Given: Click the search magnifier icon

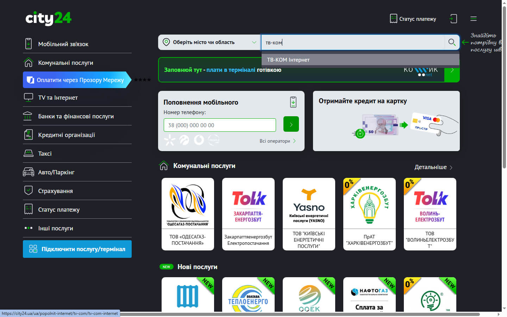Looking at the screenshot, I should [452, 42].
